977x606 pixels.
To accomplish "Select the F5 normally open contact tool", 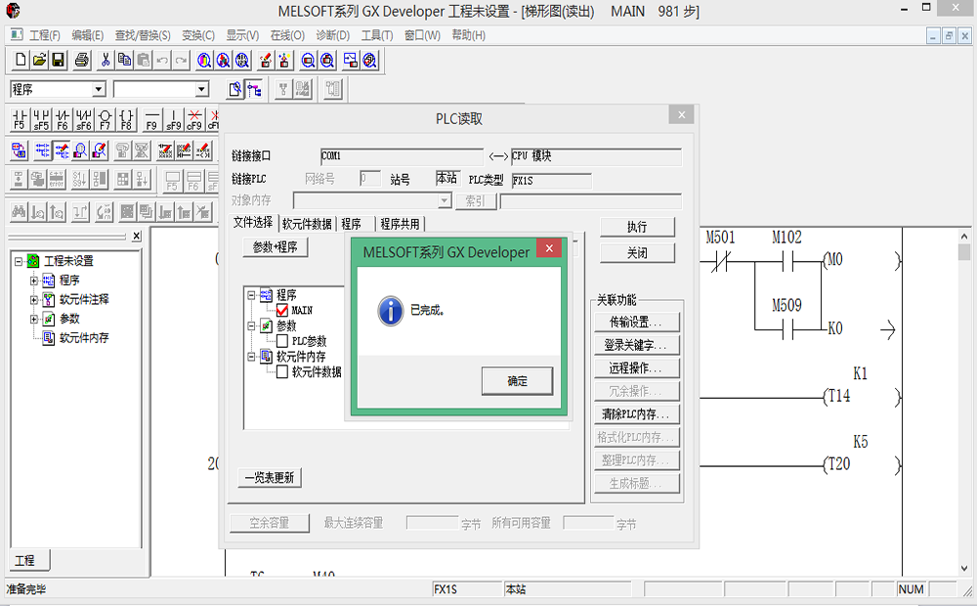I will pos(20,119).
